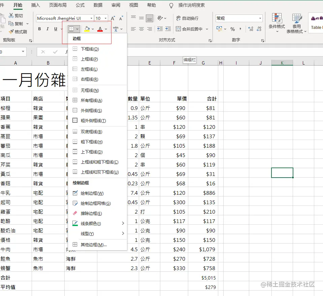Click the Decrease Indent icon
The image size is (323, 296).
point(160,29)
